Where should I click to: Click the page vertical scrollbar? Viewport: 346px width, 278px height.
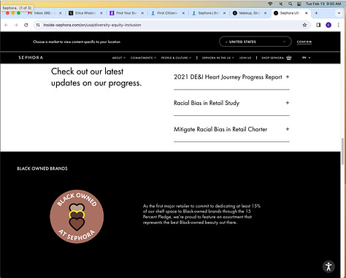[x=343, y=151]
